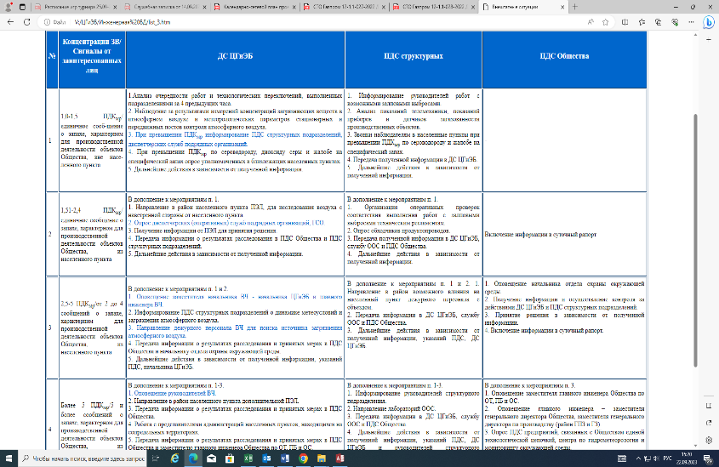The height and width of the screenshot is (467, 719).
Task: Switch to the 'Календарно-сетевой план' tab
Action: click(x=255, y=7)
